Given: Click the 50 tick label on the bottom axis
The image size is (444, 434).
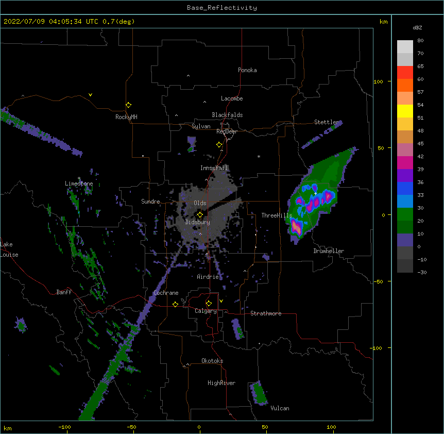Looking at the screenshot, I should 265,427.
